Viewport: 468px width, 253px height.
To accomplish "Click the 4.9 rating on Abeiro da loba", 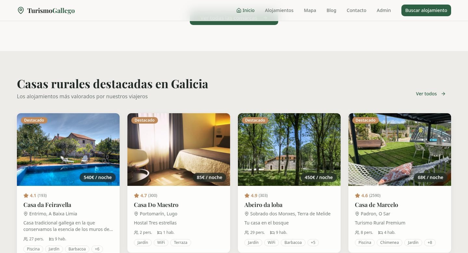I will (x=254, y=196).
